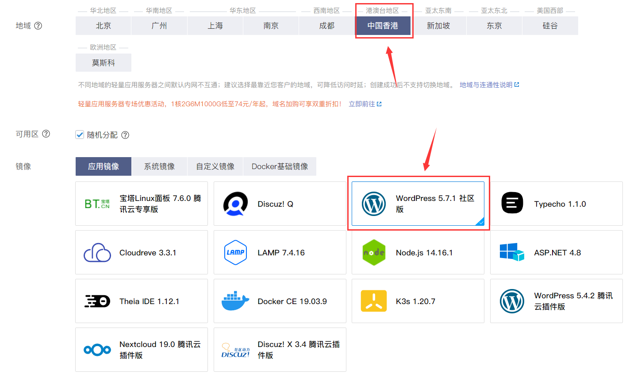Choose the ASP.NET 4.8 image card
The image size is (641, 374).
click(x=557, y=252)
